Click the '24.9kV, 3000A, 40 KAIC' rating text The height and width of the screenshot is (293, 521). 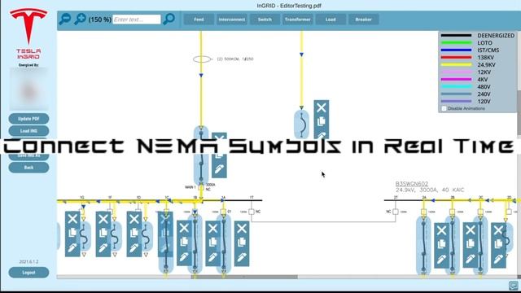tap(430, 190)
